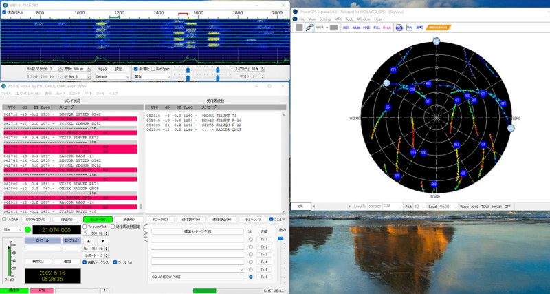The height and width of the screenshot is (294, 550).
Task: Click the 出力 output power slider handle
Action: click(280, 238)
